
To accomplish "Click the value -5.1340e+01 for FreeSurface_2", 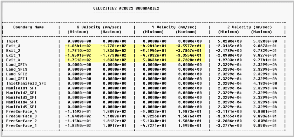I will [x=153, y=121].
